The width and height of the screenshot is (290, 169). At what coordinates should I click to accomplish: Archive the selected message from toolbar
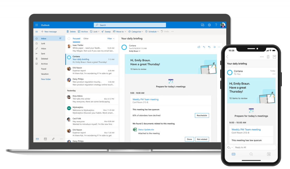(x=83, y=32)
